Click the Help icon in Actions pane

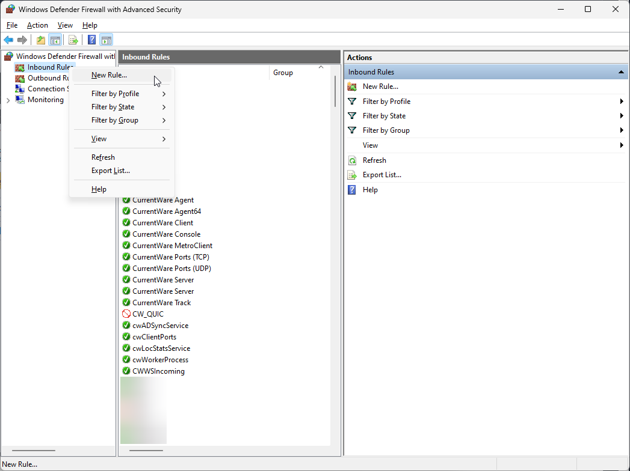pyautogui.click(x=352, y=190)
